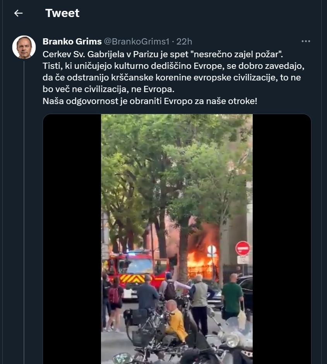Click the left black bar of video

coord(72,239)
